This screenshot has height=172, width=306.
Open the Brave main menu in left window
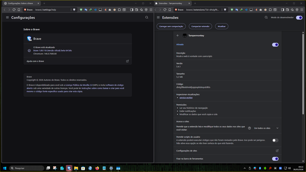point(151,10)
